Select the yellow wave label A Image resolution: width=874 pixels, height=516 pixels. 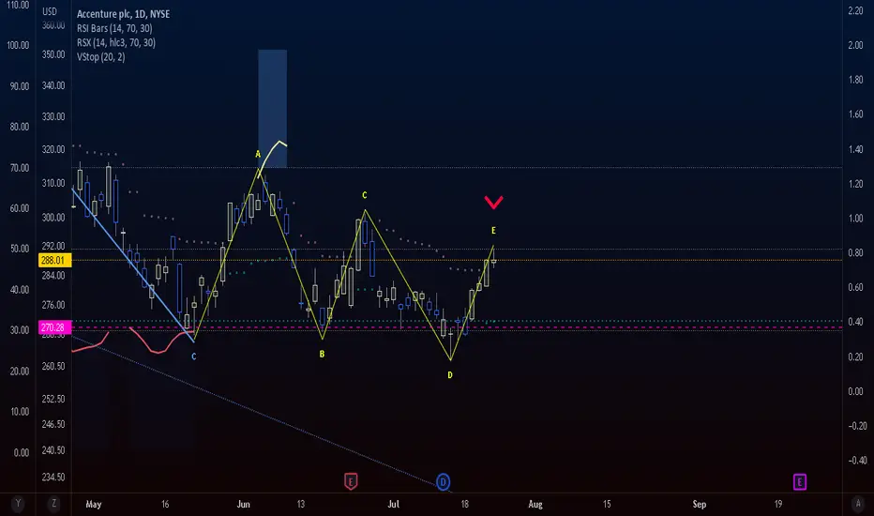tap(258, 154)
